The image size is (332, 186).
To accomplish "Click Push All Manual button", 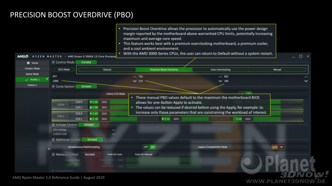I will click(x=144, y=154).
